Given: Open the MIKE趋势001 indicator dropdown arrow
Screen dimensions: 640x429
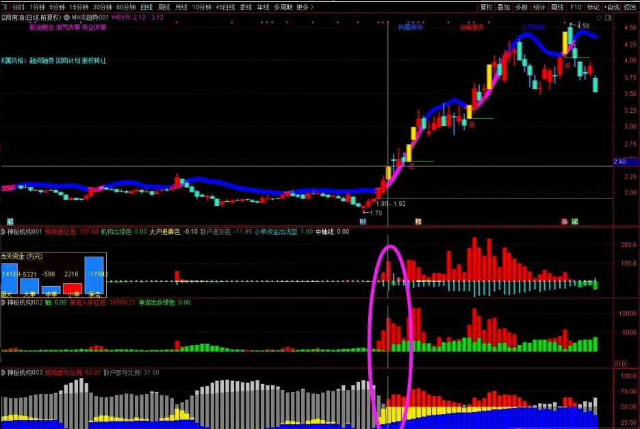Looking at the screenshot, I should [x=66, y=17].
